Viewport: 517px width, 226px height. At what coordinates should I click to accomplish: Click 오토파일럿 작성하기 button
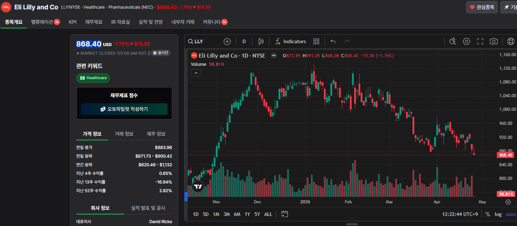[124, 109]
